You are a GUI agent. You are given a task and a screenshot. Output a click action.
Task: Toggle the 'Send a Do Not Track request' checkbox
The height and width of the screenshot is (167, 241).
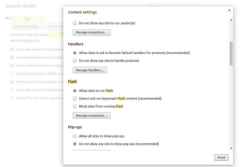[x=12, y=98]
